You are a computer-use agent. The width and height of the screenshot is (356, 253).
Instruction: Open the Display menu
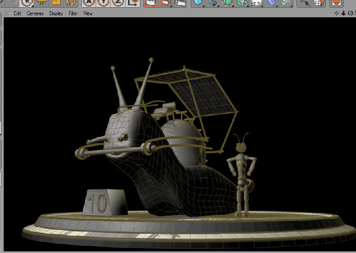click(x=56, y=13)
